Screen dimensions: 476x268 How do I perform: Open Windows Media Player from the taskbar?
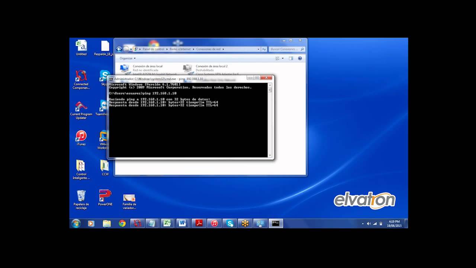[x=91, y=223]
